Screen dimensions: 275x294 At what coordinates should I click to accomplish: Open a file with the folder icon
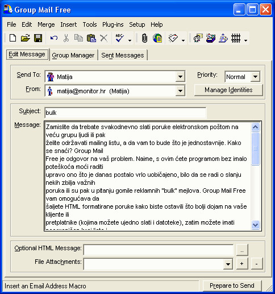(26, 38)
